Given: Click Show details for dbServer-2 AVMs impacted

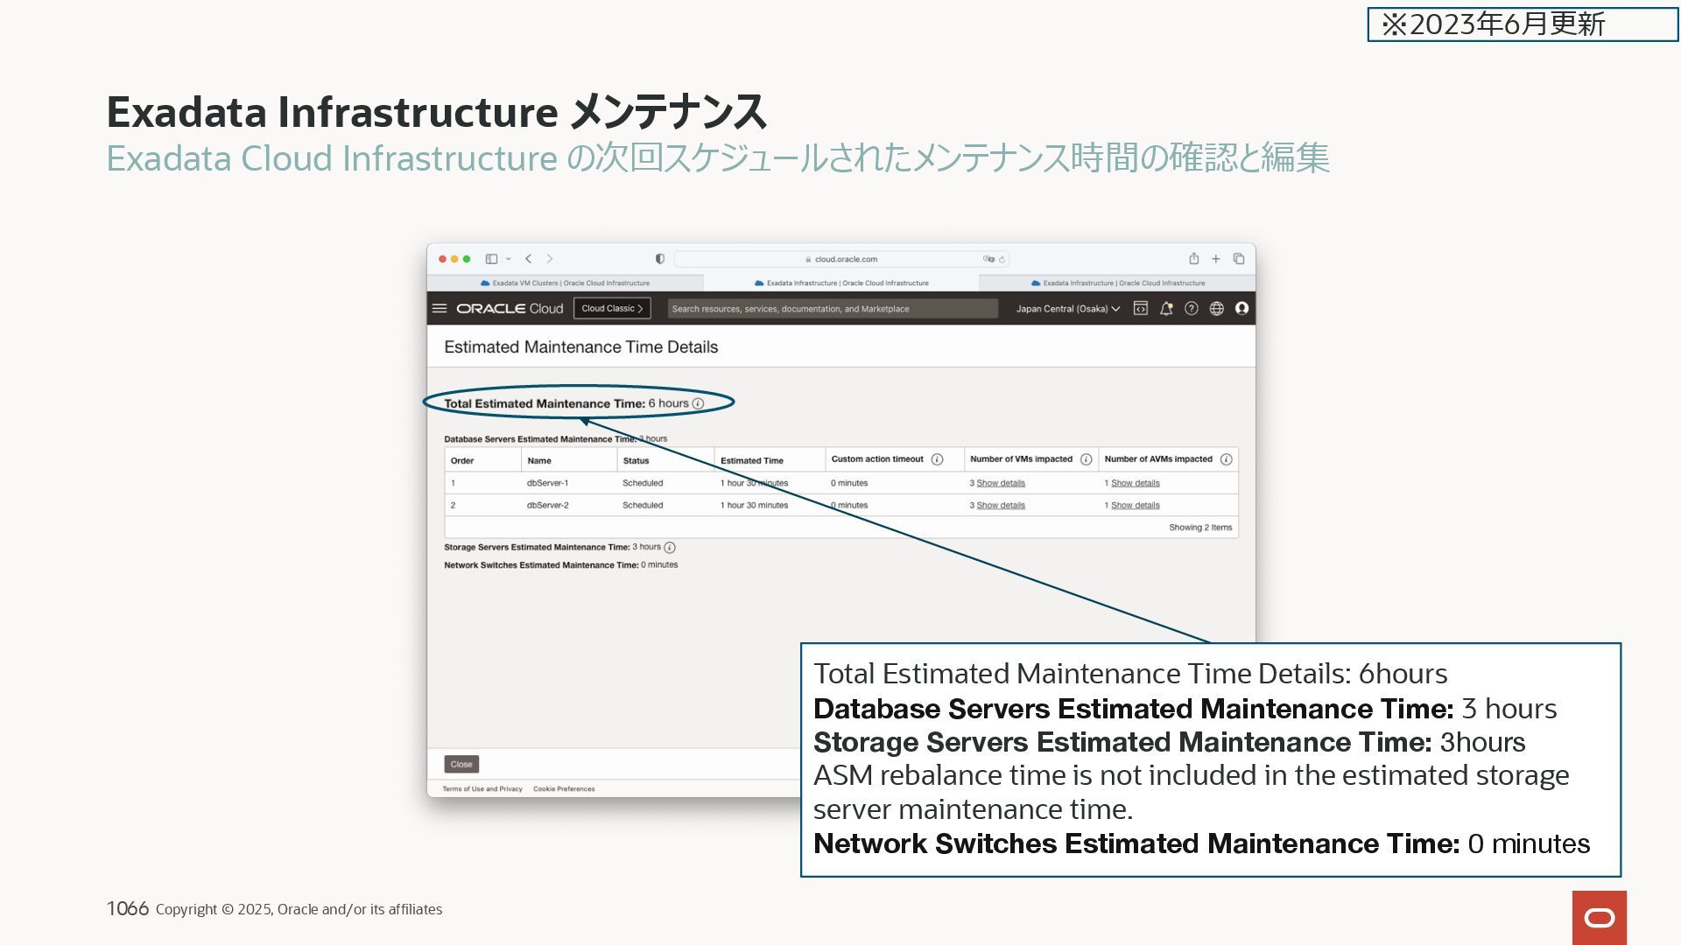Looking at the screenshot, I should (x=1136, y=506).
